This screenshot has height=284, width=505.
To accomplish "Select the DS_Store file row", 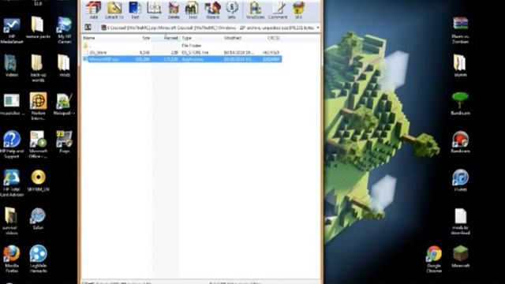I will click(182, 53).
